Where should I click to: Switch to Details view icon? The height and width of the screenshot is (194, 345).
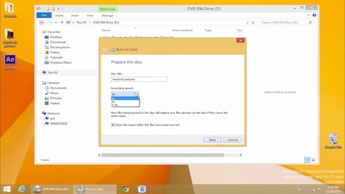click(x=307, y=160)
